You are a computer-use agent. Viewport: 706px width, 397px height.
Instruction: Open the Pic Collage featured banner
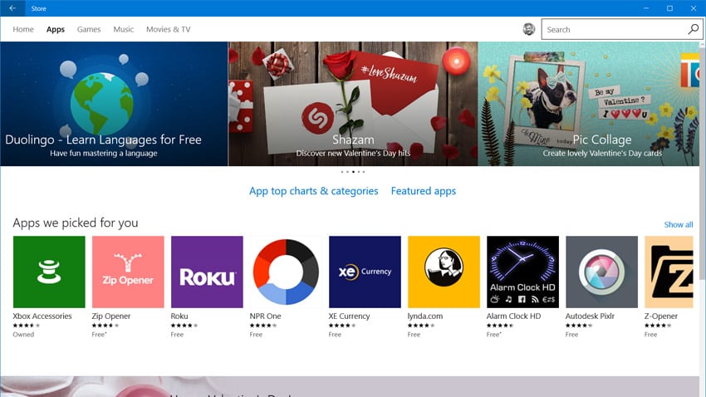[589, 104]
